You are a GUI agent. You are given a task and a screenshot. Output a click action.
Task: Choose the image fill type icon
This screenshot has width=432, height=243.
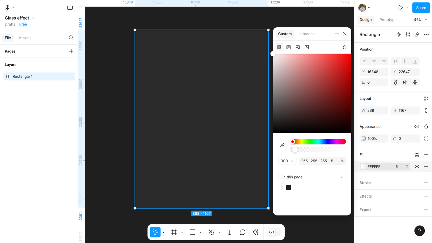(x=298, y=47)
